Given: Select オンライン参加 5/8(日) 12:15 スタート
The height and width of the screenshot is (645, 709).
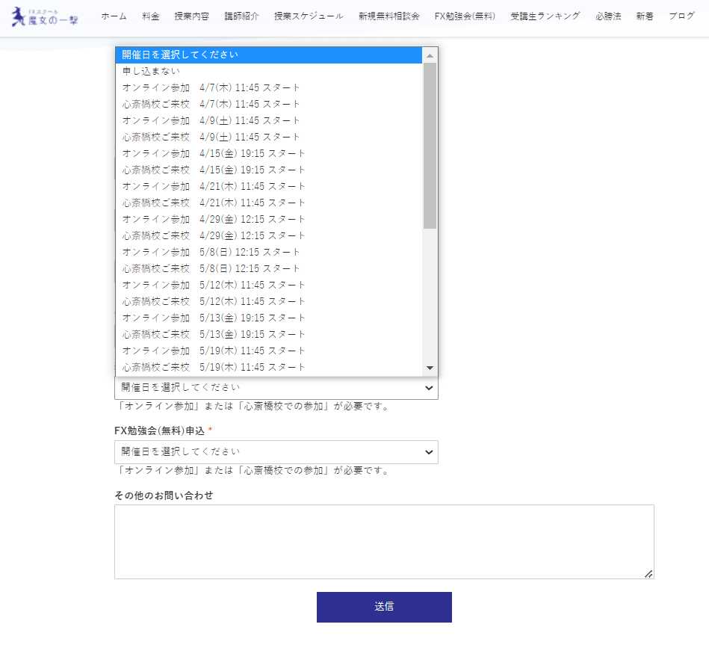Looking at the screenshot, I should click(269, 252).
